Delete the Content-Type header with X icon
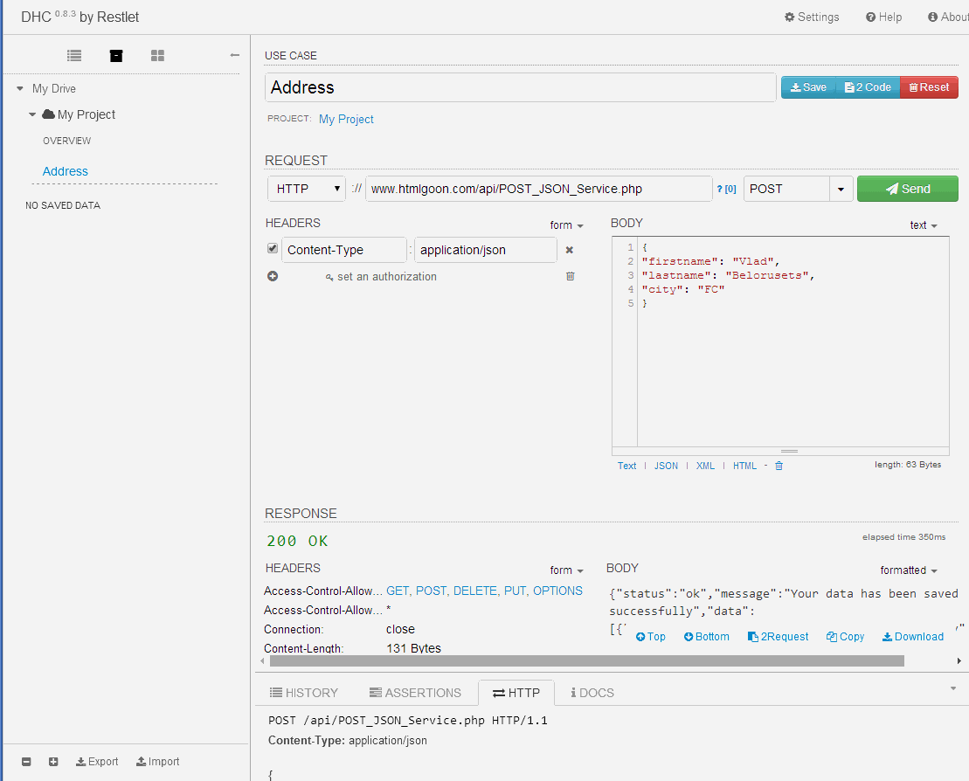This screenshot has height=781, width=969. (x=570, y=250)
